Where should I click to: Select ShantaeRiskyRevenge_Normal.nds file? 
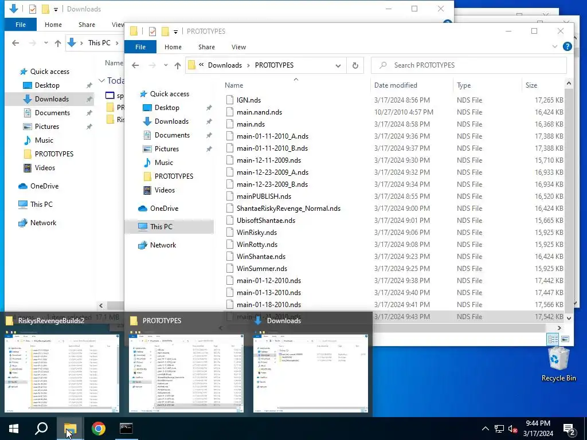tap(288, 209)
